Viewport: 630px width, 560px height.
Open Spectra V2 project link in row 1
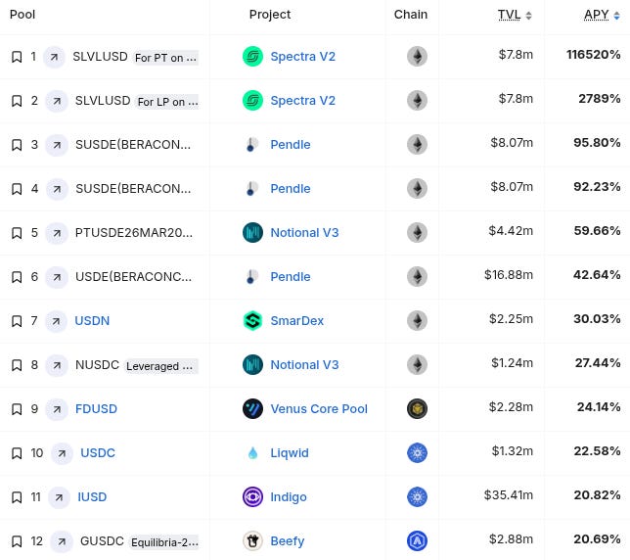click(x=303, y=56)
